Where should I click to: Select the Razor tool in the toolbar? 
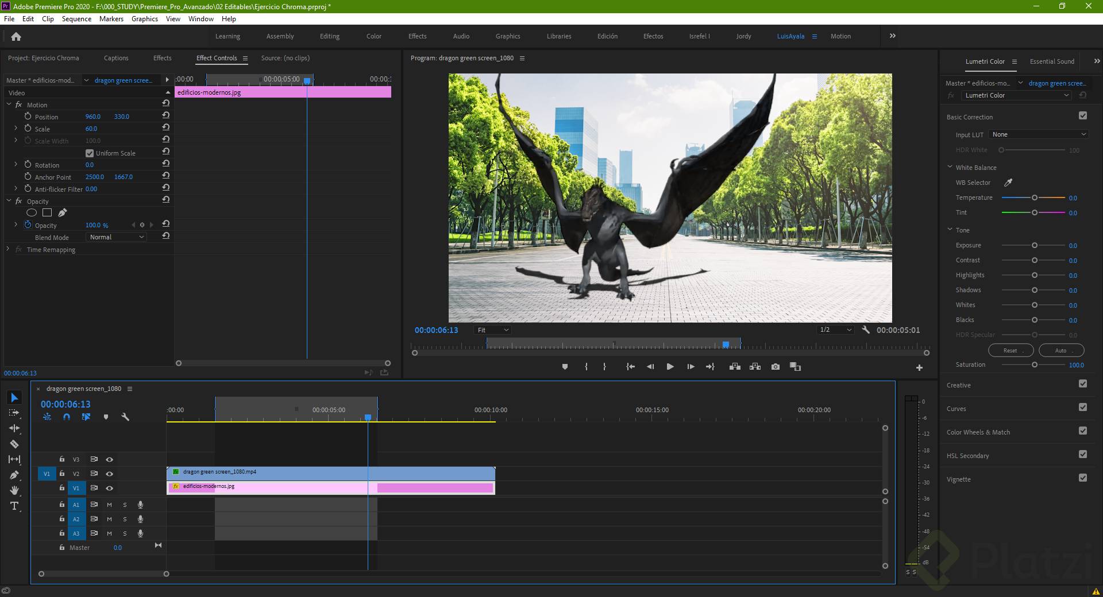pyautogui.click(x=14, y=444)
